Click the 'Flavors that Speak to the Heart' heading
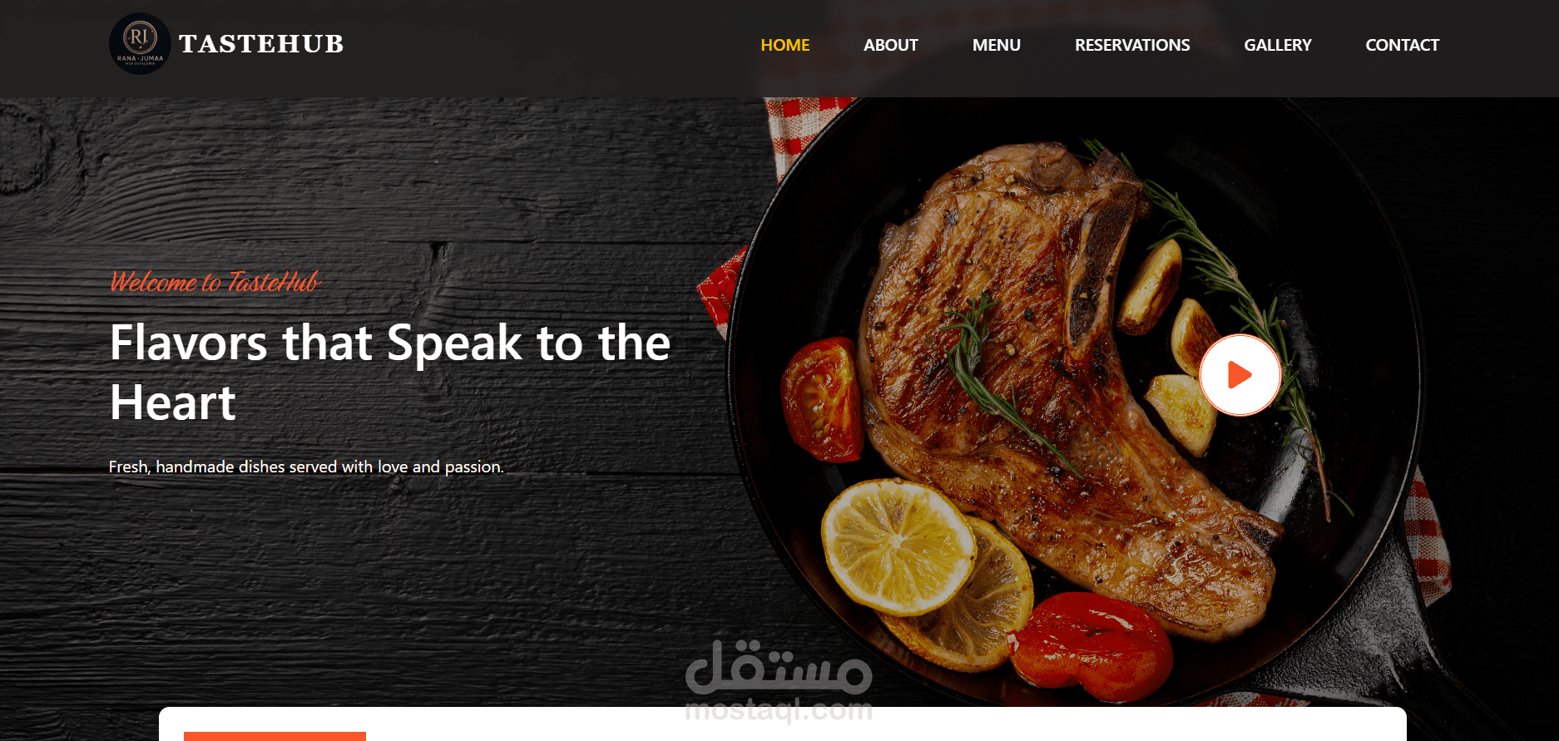 click(389, 373)
